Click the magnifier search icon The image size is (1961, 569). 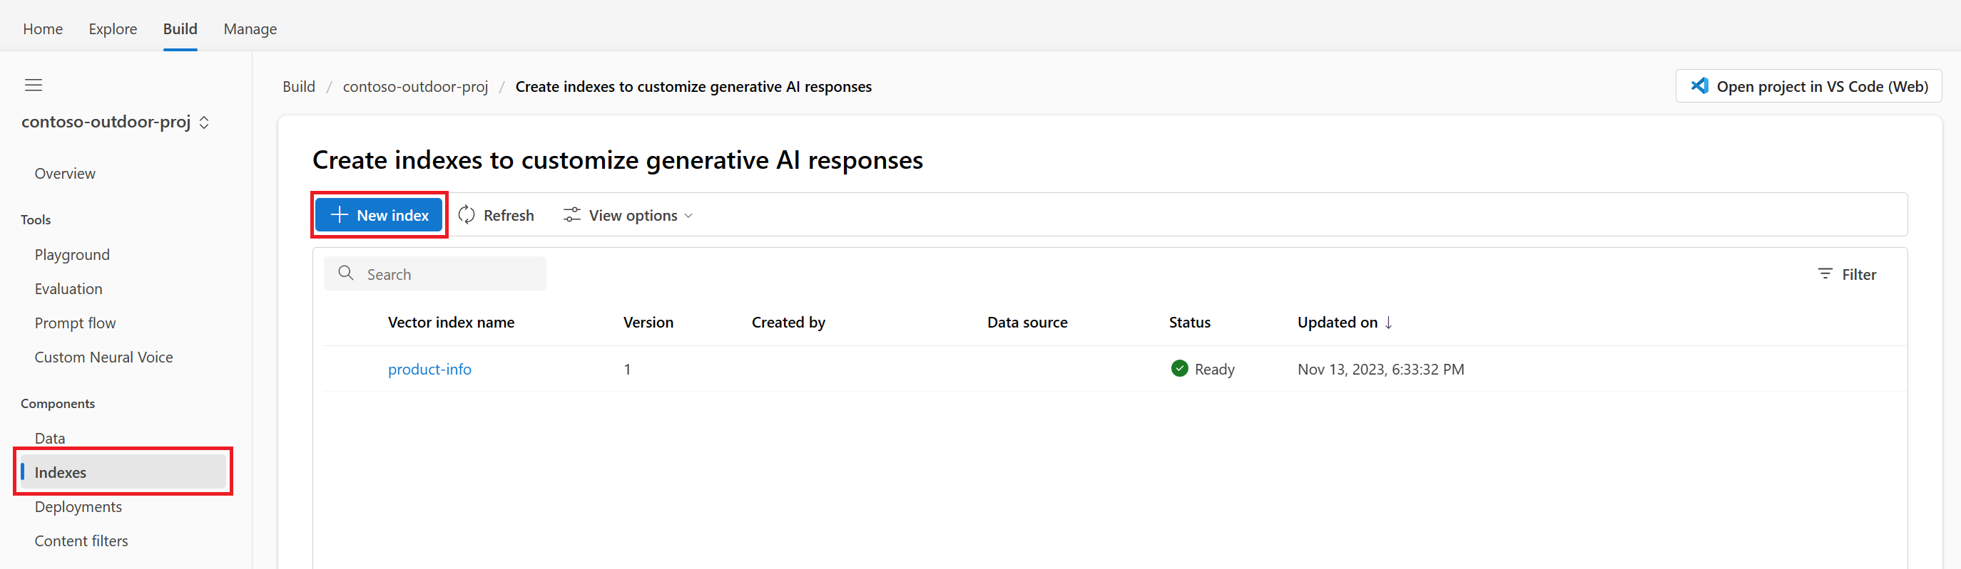coord(345,273)
